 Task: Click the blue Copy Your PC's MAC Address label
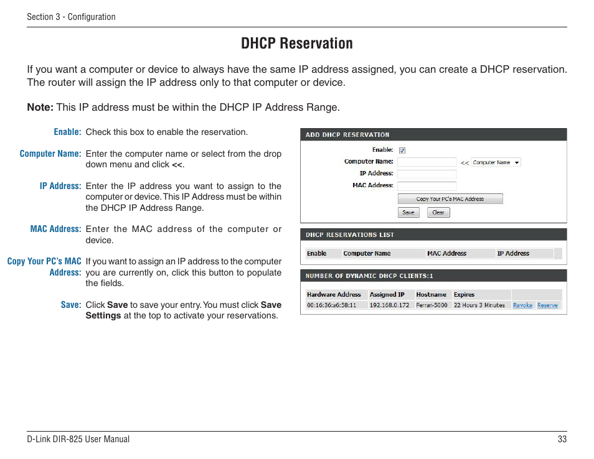click(44, 267)
